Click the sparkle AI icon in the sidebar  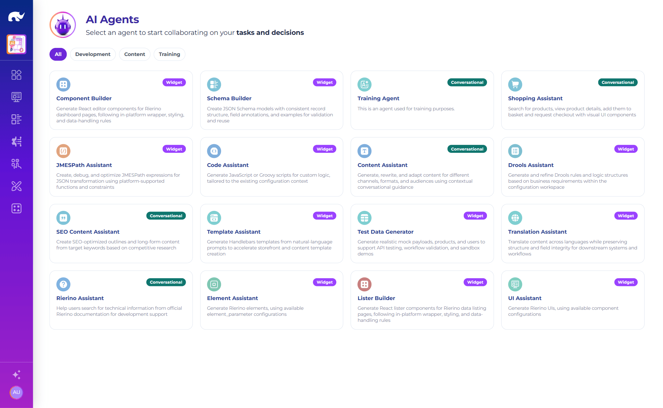[x=16, y=374]
